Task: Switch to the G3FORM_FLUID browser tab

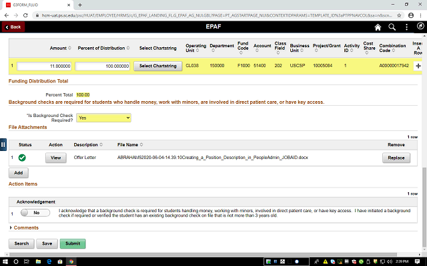Action: click(x=37, y=5)
